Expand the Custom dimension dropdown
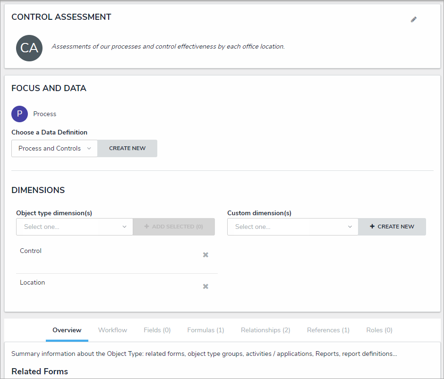 coord(293,227)
